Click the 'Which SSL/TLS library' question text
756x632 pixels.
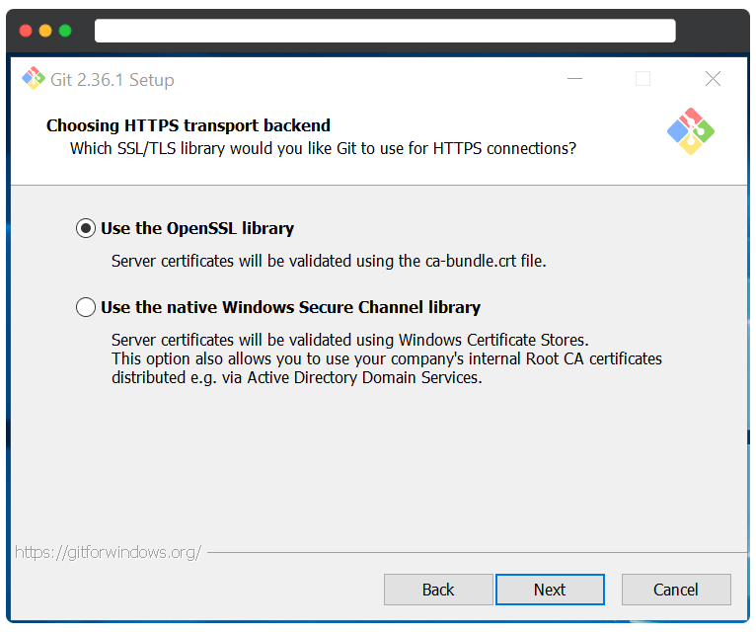(323, 148)
